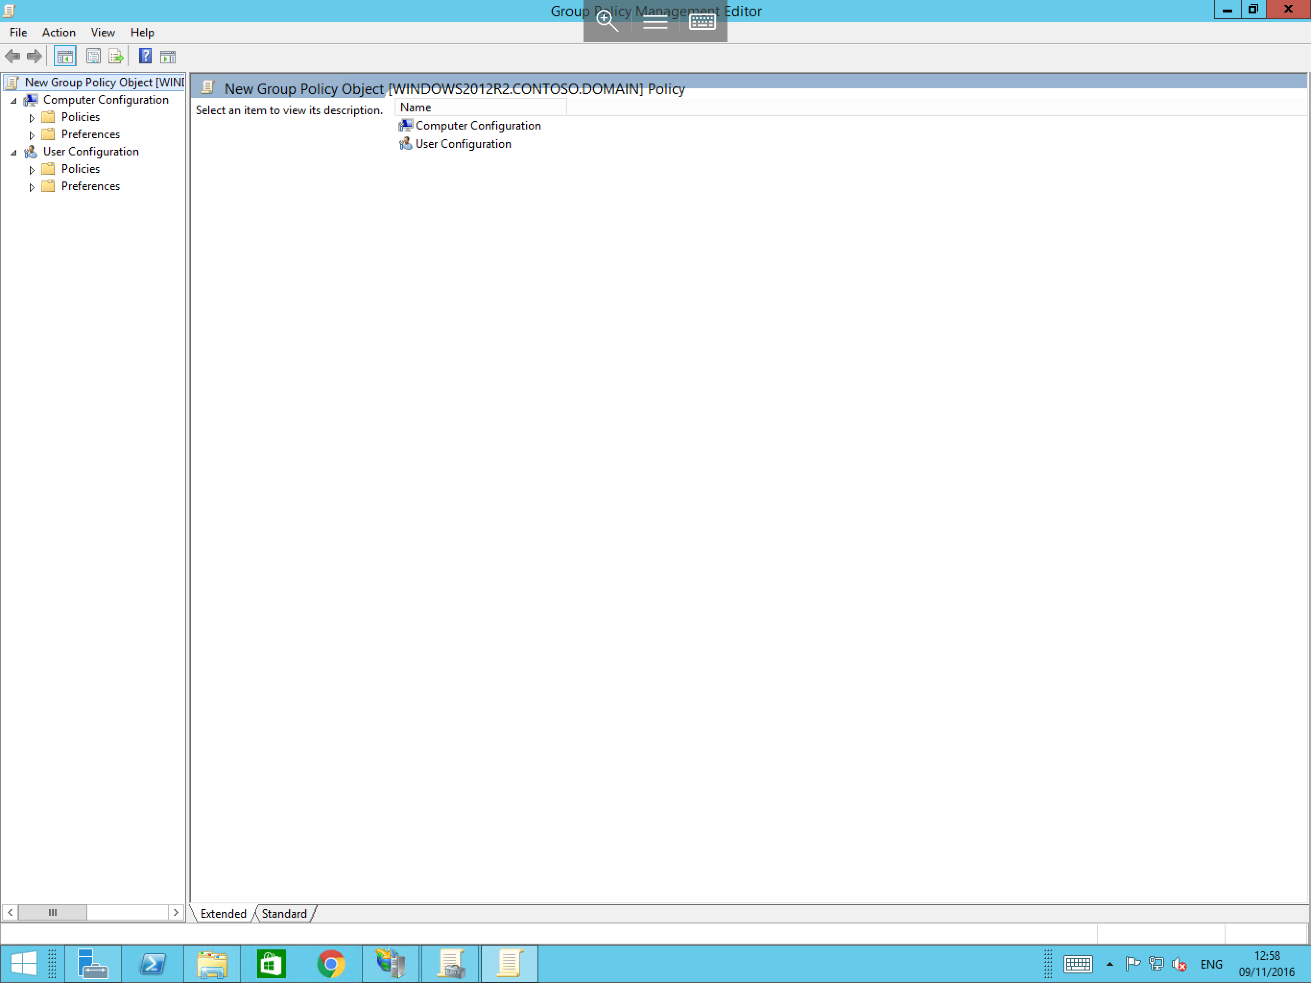Select Computer Configuration text in the list pane
Screen dimensions: 1311x983
coord(478,126)
